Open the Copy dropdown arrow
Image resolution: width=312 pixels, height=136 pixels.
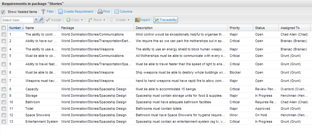click(x=82, y=20)
